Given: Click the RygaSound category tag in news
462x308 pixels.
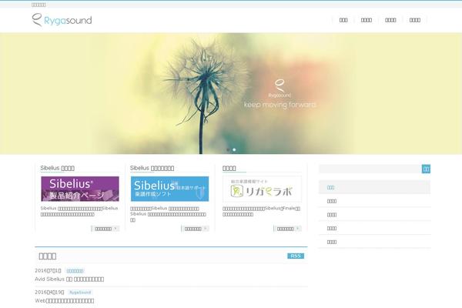Looking at the screenshot, I should [80, 293].
